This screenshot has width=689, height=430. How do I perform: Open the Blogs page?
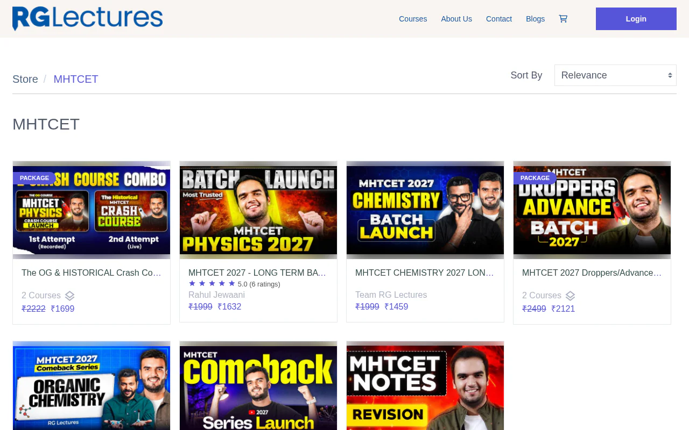(535, 19)
